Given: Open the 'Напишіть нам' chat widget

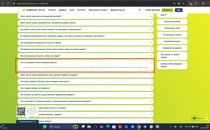Looking at the screenshot, I should point(199,118).
